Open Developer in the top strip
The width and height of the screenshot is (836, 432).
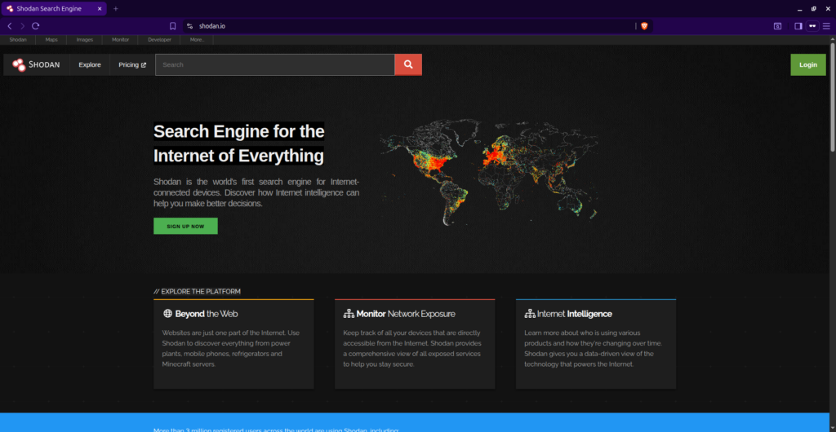click(159, 39)
